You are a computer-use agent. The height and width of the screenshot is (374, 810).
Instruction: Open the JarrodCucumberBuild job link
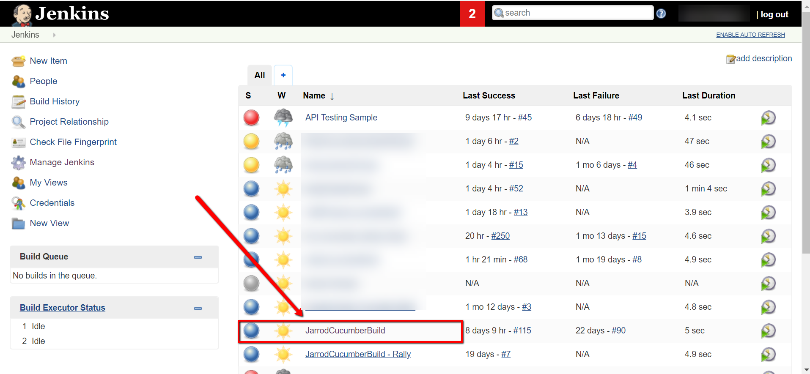pos(345,330)
